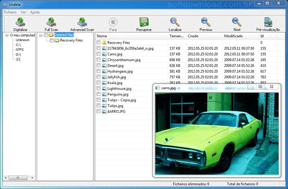Screen dimensions: 288x189
Task: Check the Tulips - Cópia.jpg checkbox
Action: [x=98, y=100]
